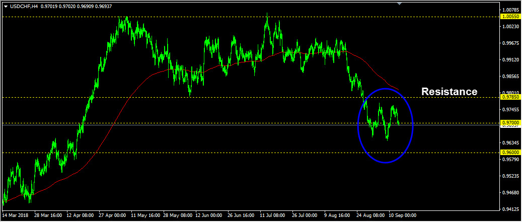Click the 28 Mar 16:00 time label

click(49, 215)
